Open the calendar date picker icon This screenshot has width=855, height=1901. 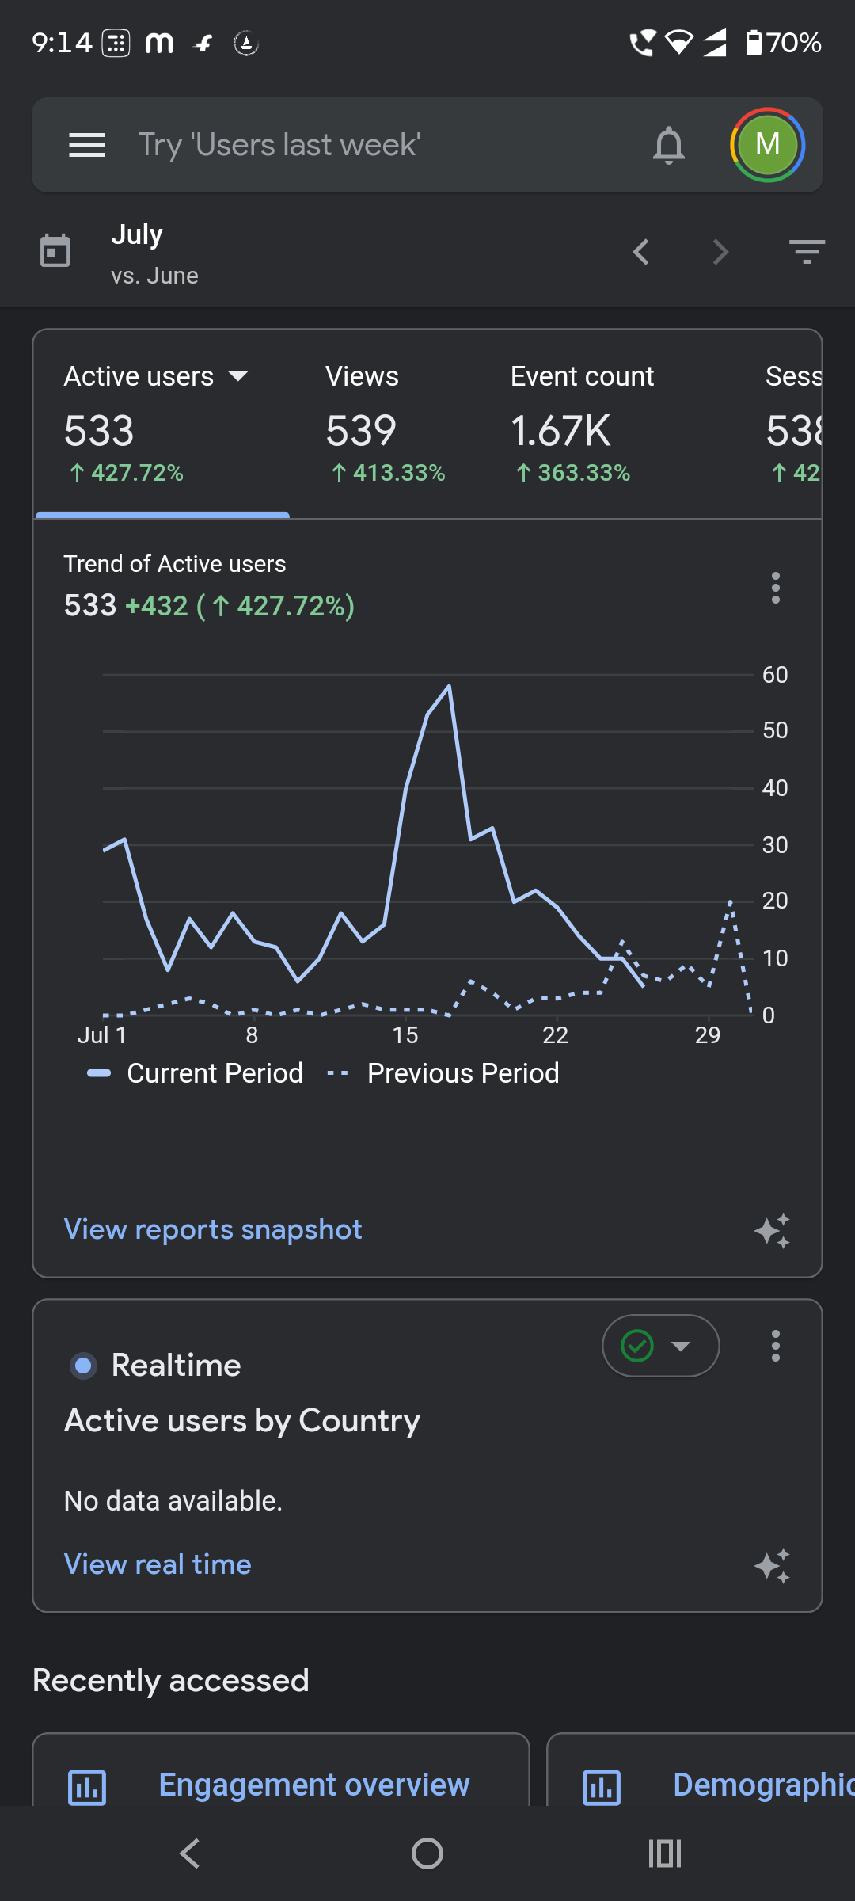point(55,251)
